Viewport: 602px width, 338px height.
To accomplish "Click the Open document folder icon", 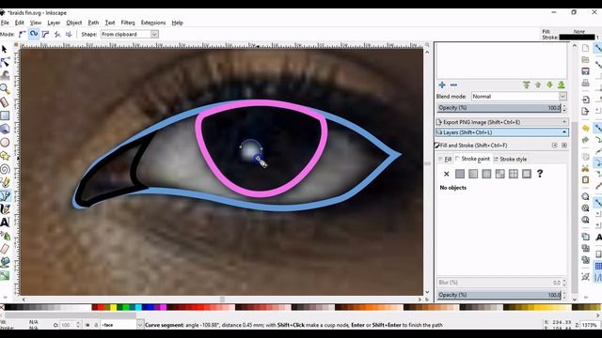I will pyautogui.click(x=585, y=60).
